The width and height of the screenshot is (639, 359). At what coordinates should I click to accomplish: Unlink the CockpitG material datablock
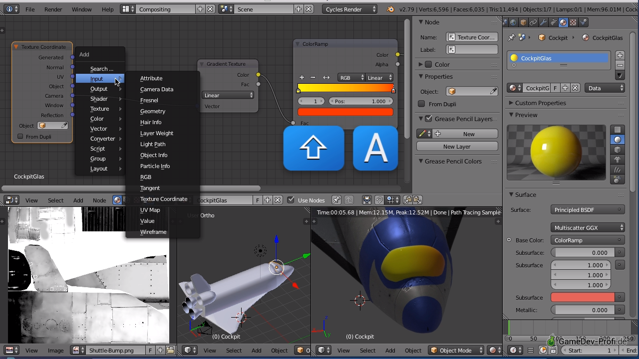pyautogui.click(x=575, y=88)
